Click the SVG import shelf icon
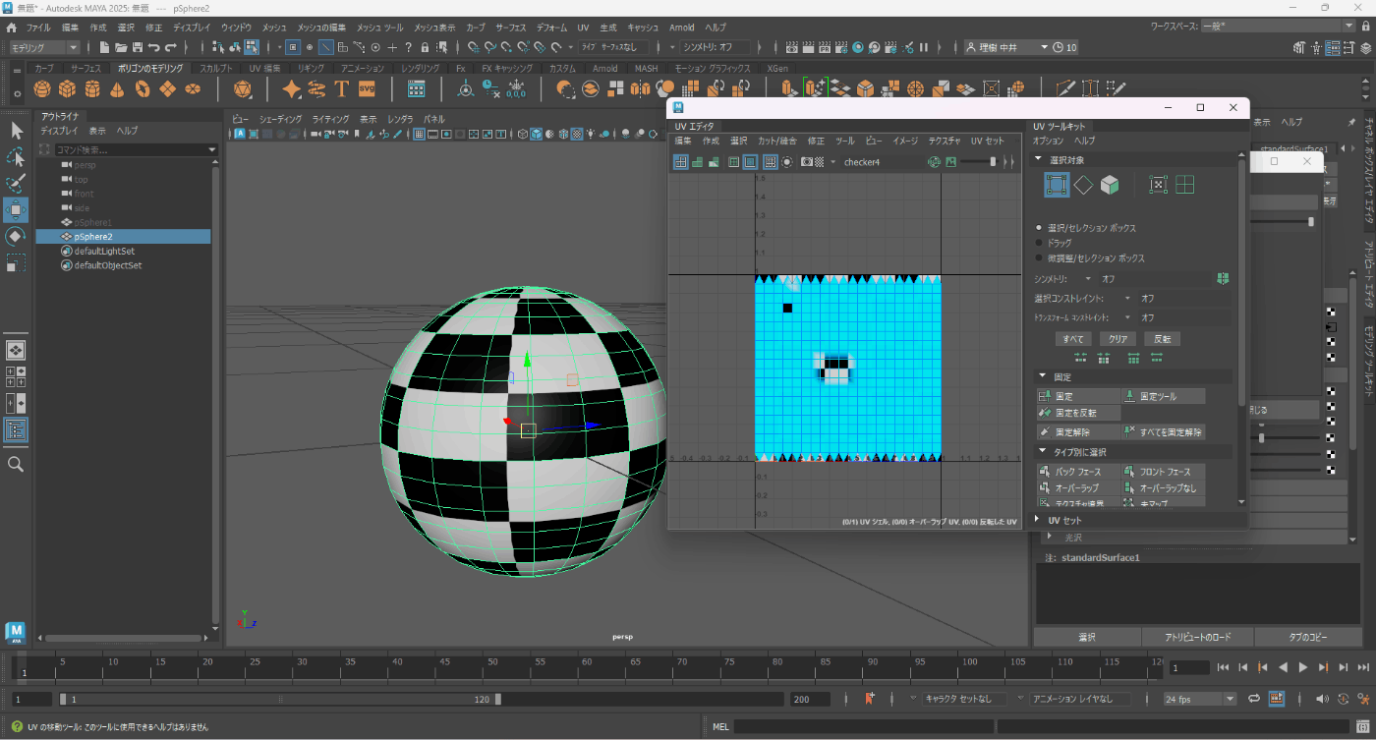Screen dimensions: 1376x740 coord(367,89)
